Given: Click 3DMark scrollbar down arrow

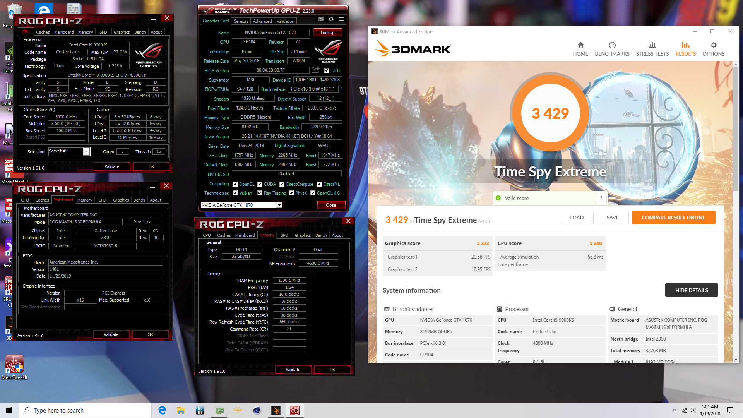Looking at the screenshot, I should [736, 360].
